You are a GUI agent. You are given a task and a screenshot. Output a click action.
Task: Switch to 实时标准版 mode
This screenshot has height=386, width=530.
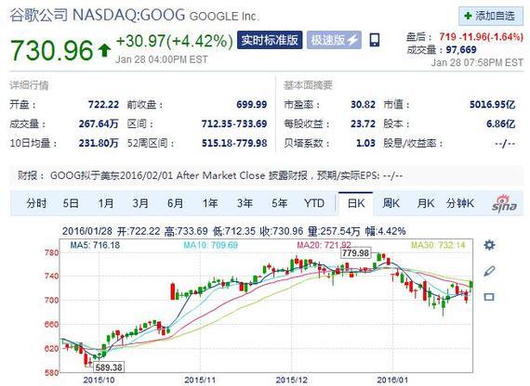point(270,40)
